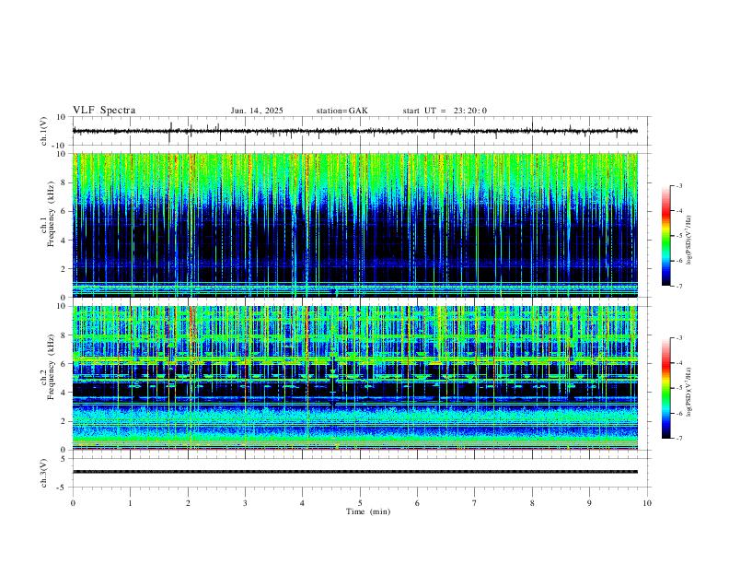Click the 'Time (min)' axis title

coord(368,511)
